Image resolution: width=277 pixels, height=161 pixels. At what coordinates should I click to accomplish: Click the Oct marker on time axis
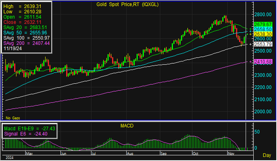pos(196,154)
